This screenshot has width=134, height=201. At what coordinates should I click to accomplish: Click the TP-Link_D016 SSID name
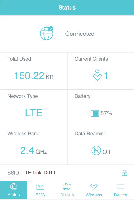40,173
